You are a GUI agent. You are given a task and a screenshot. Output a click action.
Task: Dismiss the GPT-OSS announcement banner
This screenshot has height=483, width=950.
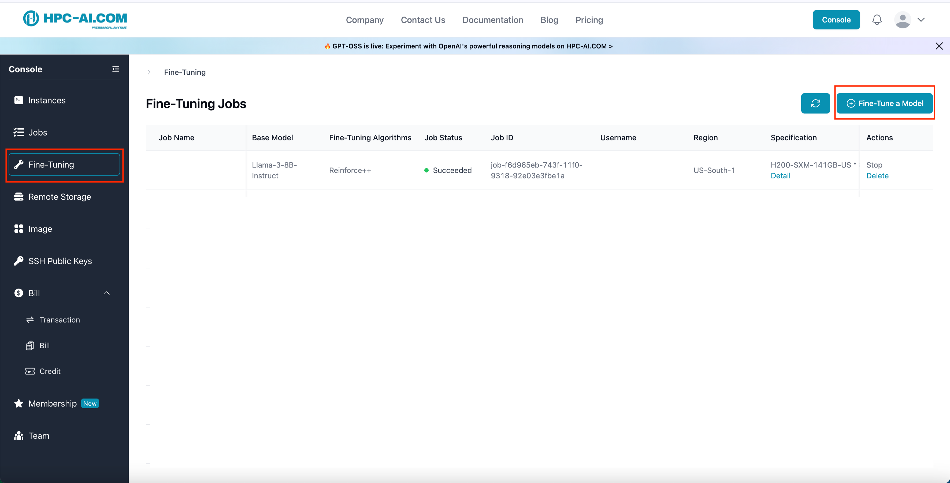939,46
